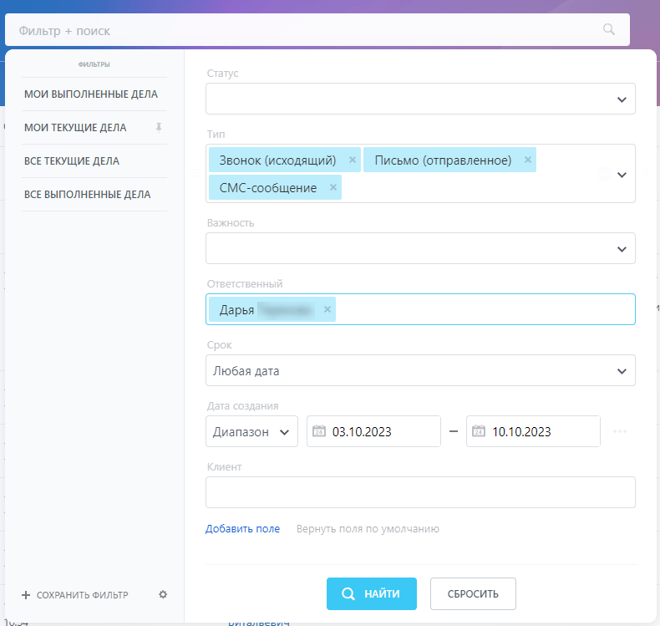Click the Звонок (исходящий) tag text

pyautogui.click(x=278, y=160)
